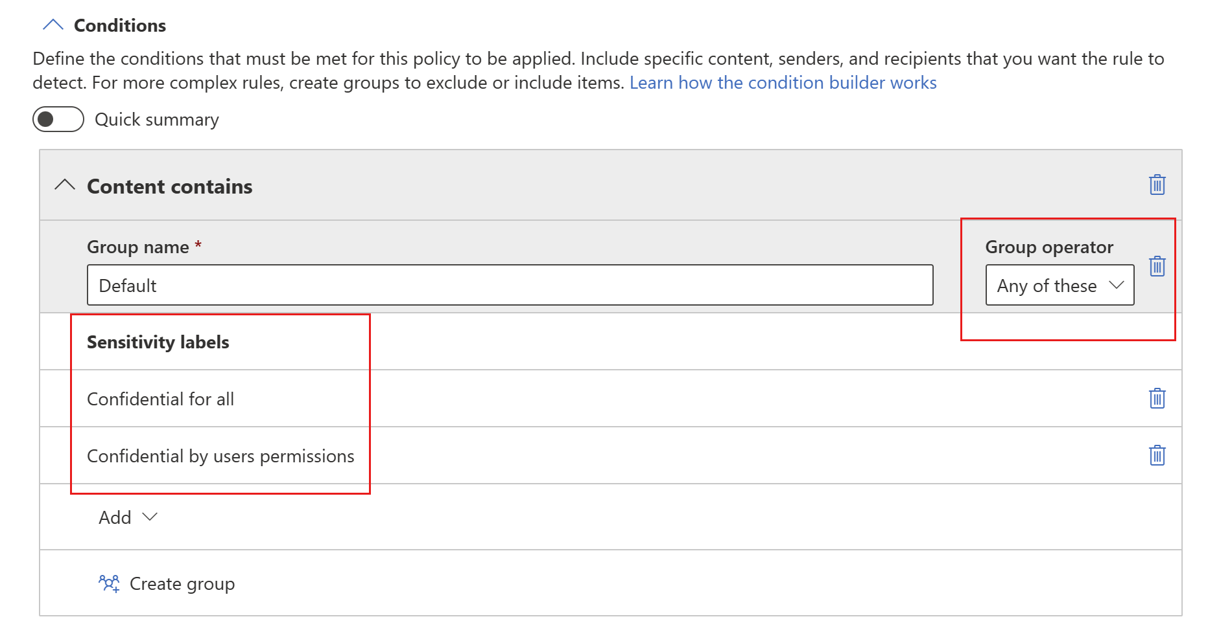The width and height of the screenshot is (1208, 630).
Task: Remove the Confidential for all label
Action: pyautogui.click(x=1157, y=399)
